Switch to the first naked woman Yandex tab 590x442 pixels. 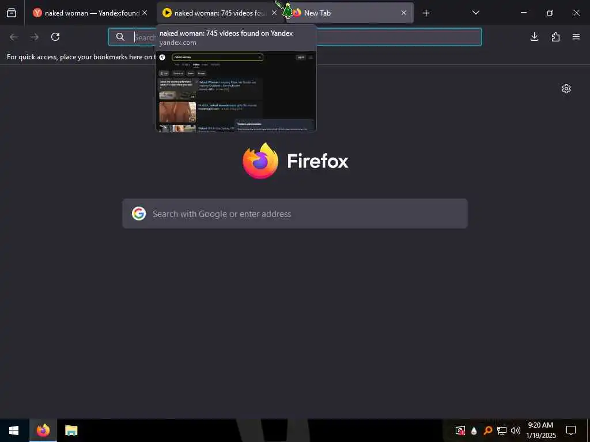click(89, 13)
